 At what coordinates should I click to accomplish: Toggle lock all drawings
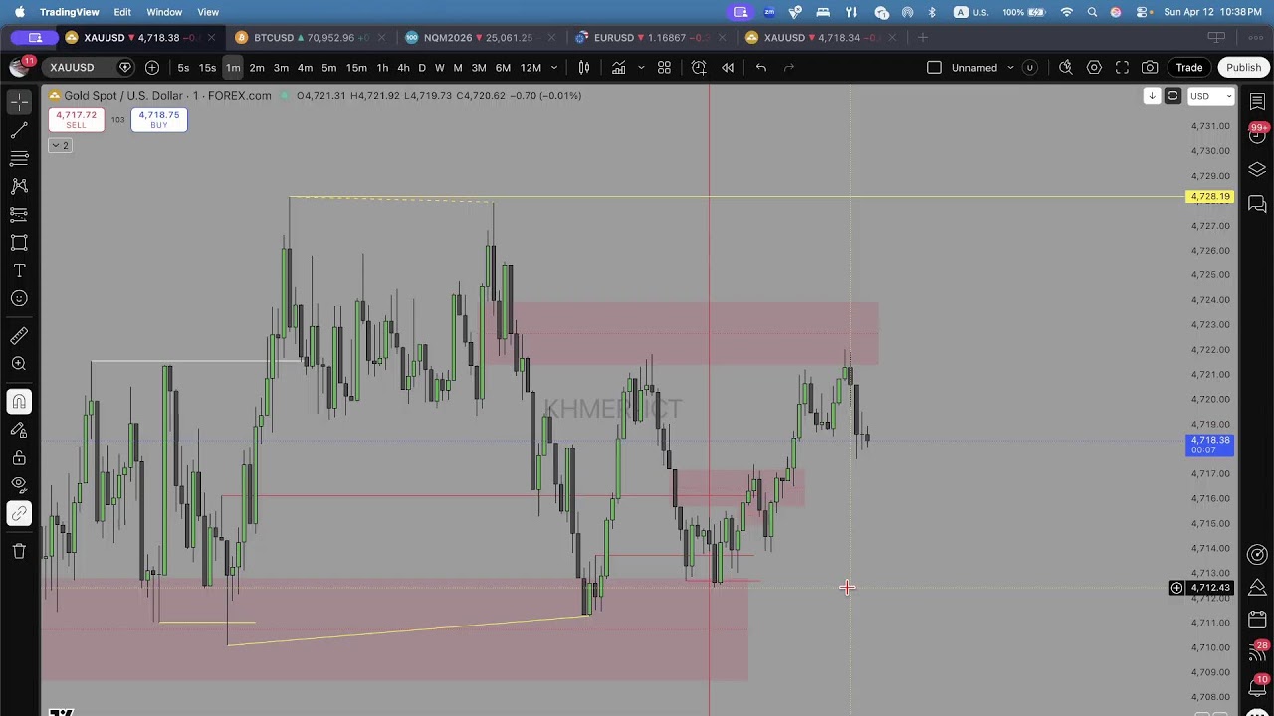coord(19,457)
